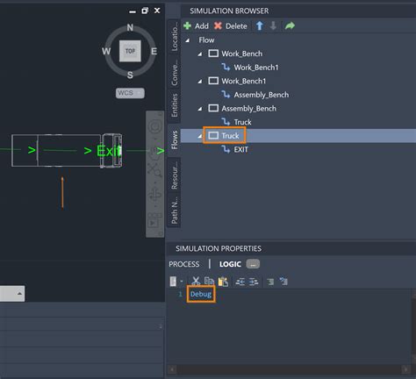Click the green Add plus icon
The width and height of the screenshot is (416, 379).
[187, 26]
